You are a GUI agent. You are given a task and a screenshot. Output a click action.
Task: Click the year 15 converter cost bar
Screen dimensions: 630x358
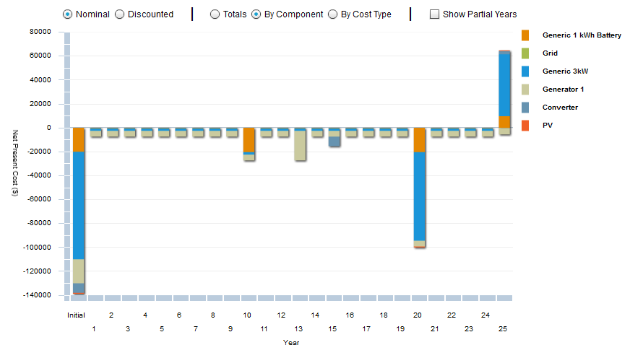click(x=334, y=139)
